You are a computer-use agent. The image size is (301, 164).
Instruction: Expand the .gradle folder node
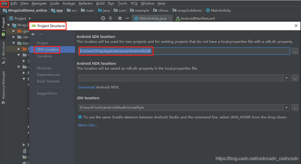click(x=14, y=31)
